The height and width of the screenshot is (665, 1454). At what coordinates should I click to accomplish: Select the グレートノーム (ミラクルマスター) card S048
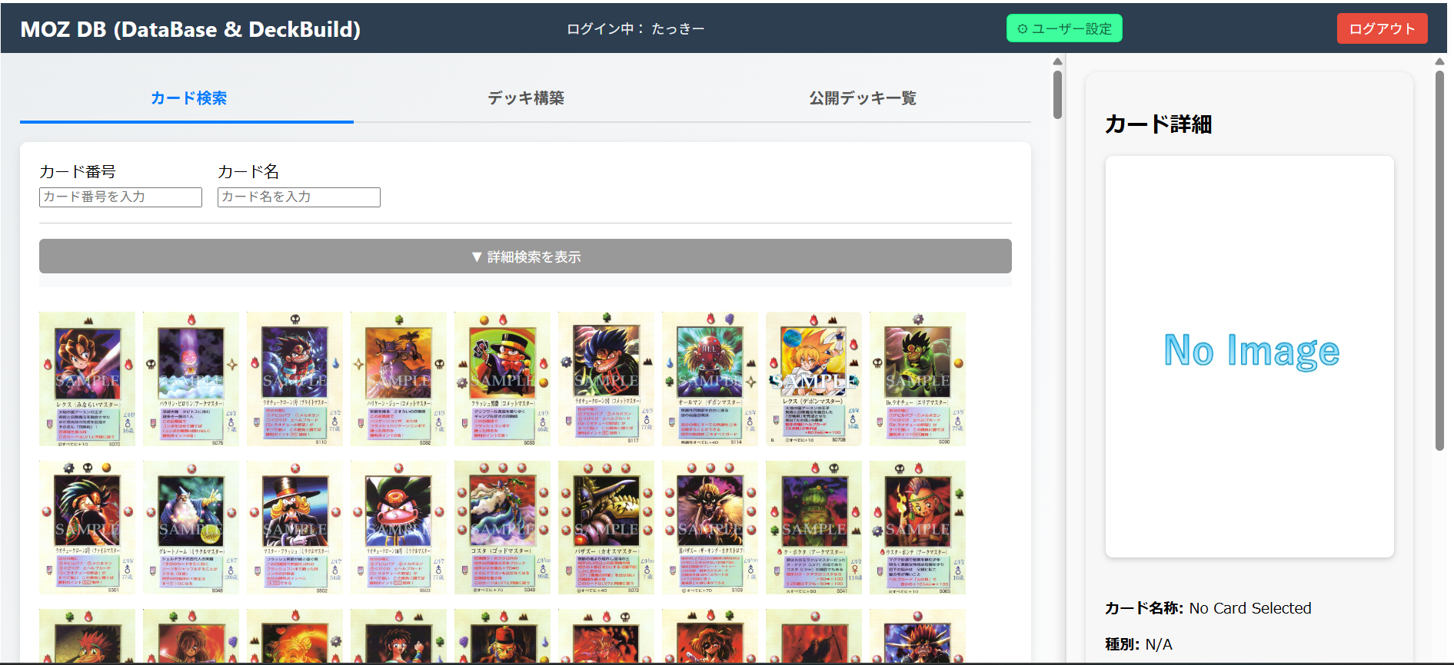coord(191,528)
